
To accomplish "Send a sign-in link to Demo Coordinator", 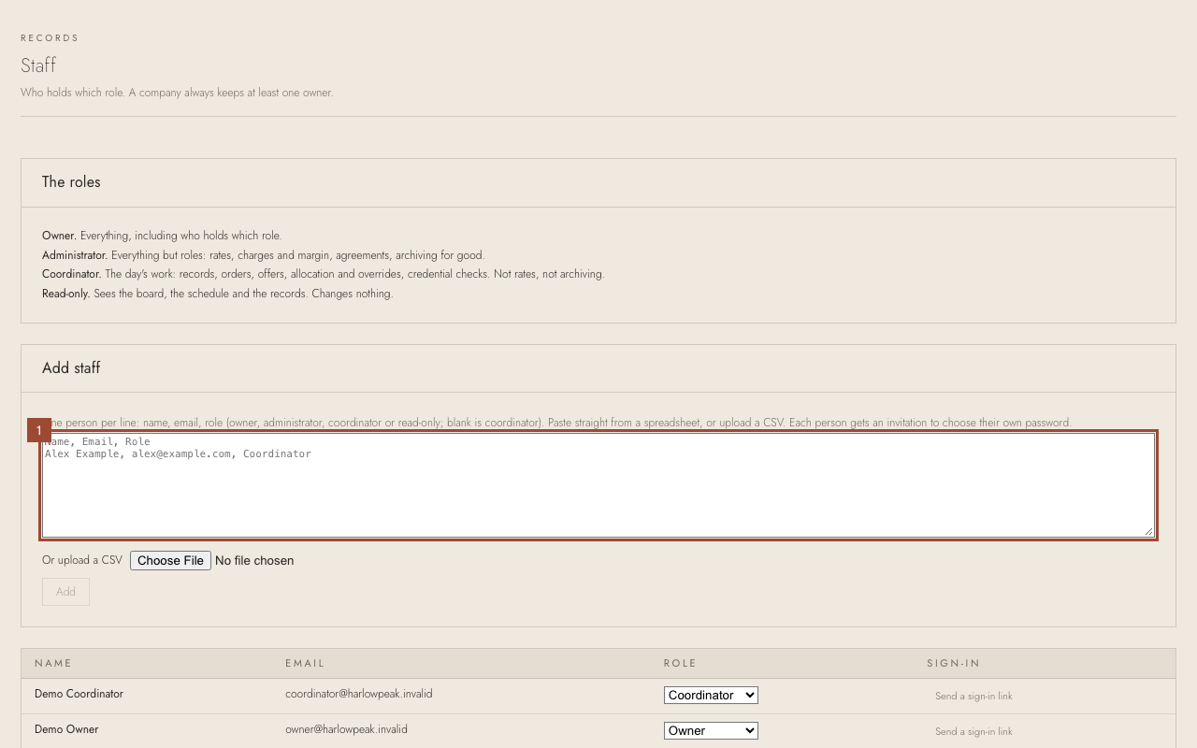I will click(x=973, y=696).
